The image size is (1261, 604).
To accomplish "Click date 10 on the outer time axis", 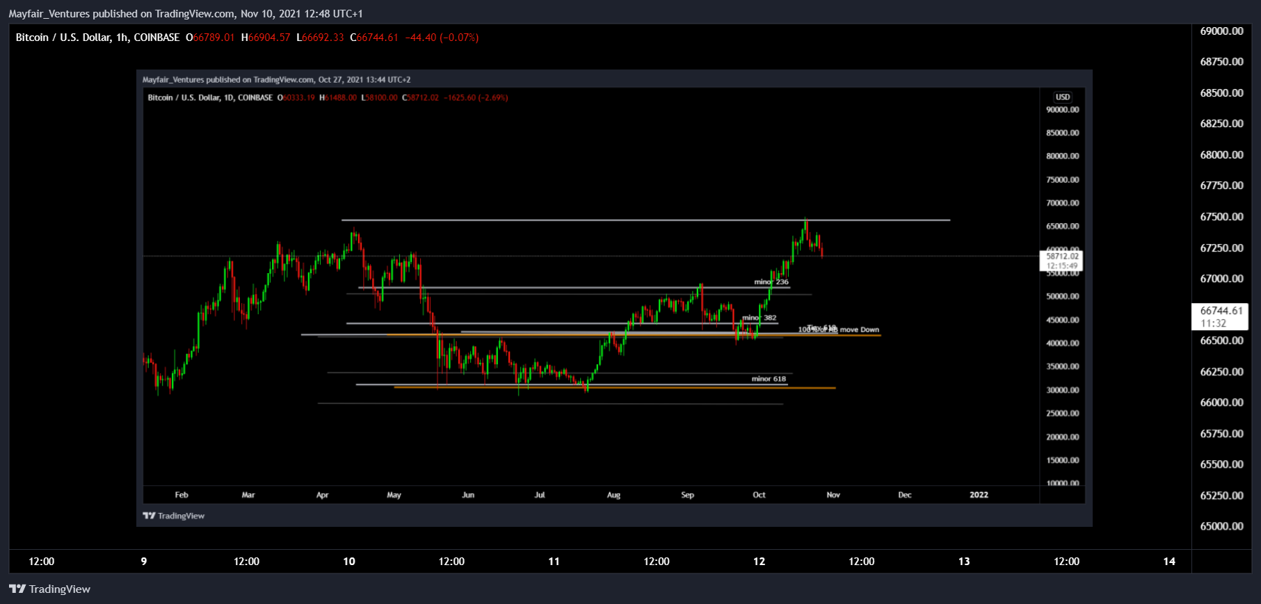I will coord(349,561).
